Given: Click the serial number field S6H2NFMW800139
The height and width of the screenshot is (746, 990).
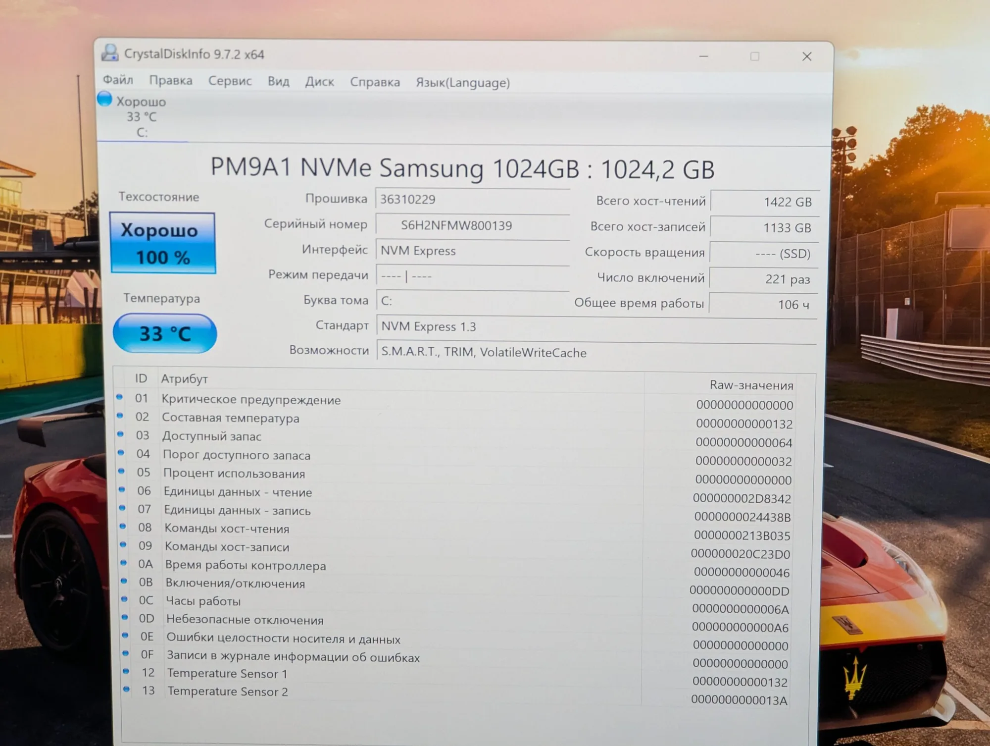Looking at the screenshot, I should 473,225.
